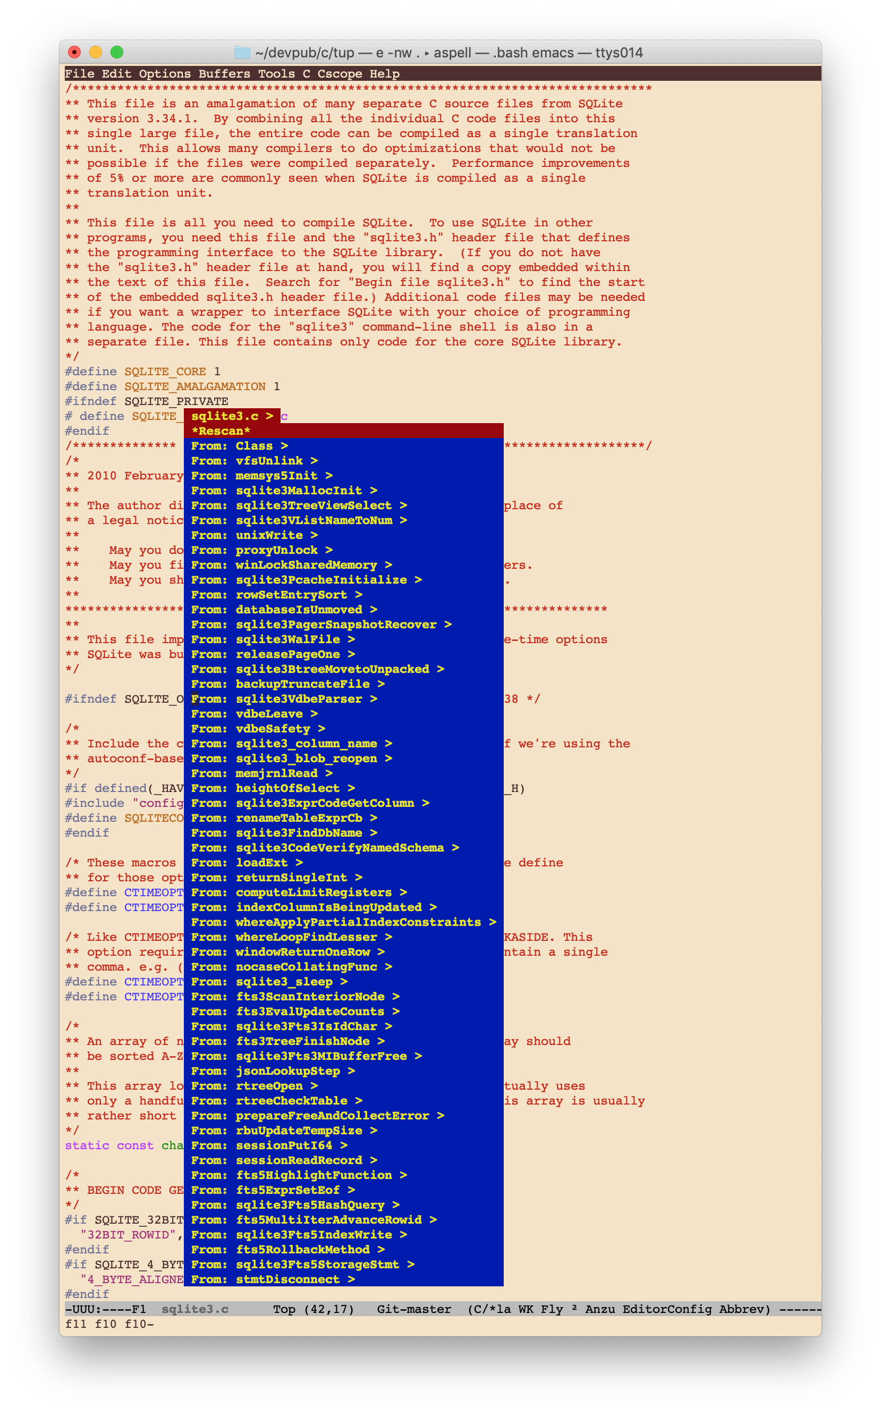881x1415 pixels.
Task: Expand the 'From: indexColumnIsBeingUpdated' submenu
Action: 344,907
